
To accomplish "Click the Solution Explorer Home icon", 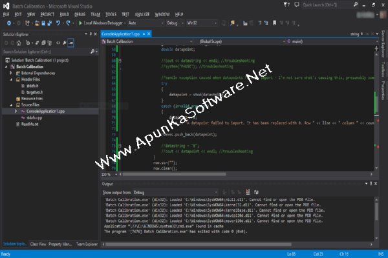I will tap(19, 43).
